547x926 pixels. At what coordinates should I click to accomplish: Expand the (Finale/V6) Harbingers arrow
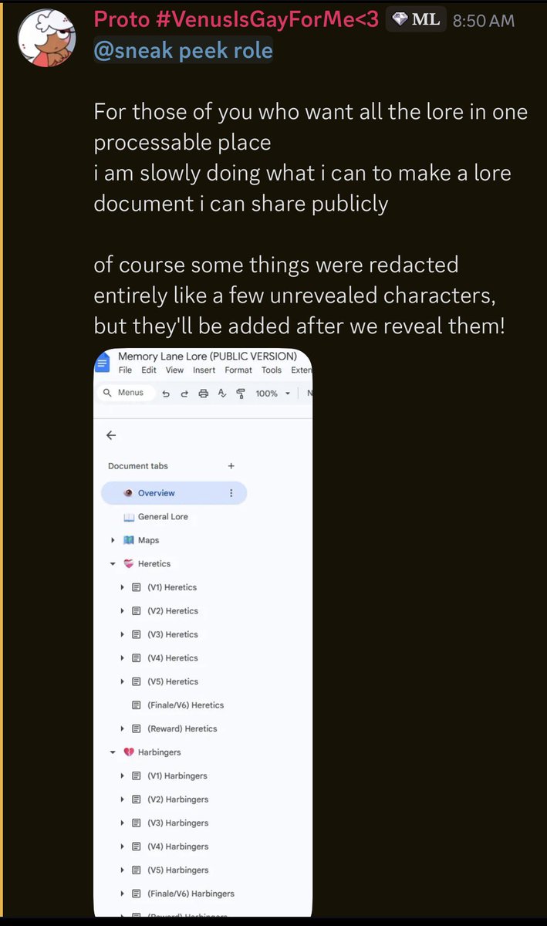pos(123,894)
